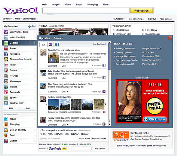Open the Weather icon
This screenshot has width=178, height=156.
(6, 103)
